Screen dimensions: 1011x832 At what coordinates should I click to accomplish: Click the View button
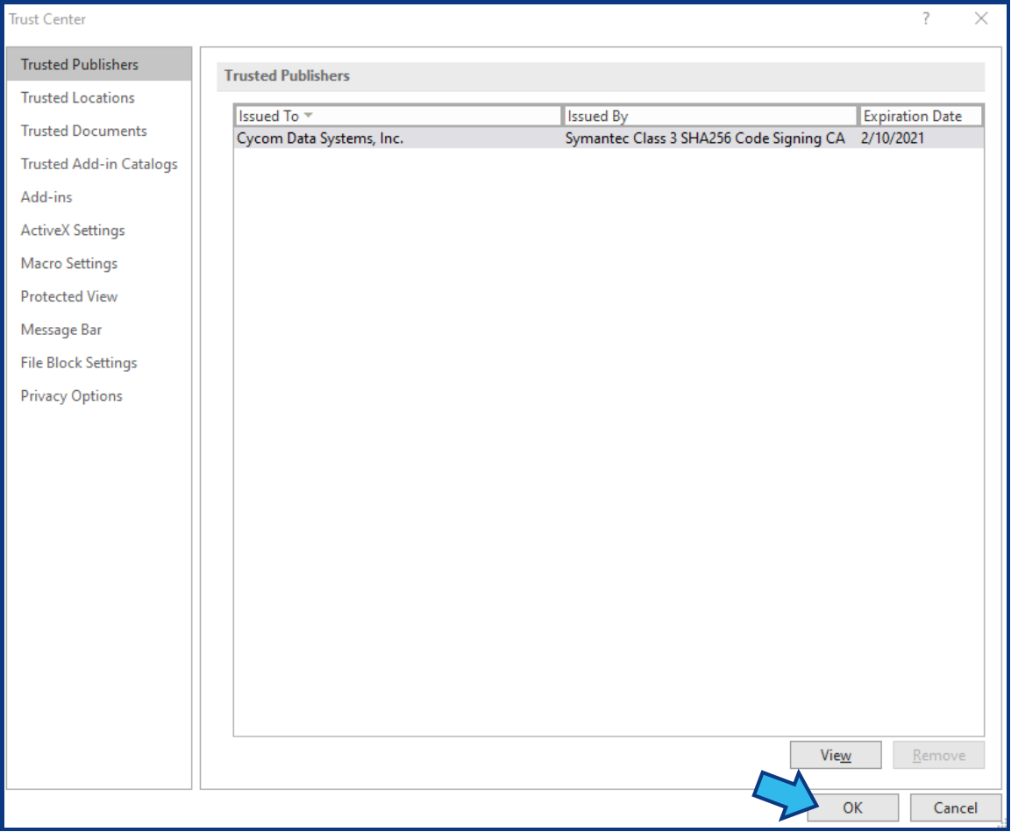click(x=836, y=756)
